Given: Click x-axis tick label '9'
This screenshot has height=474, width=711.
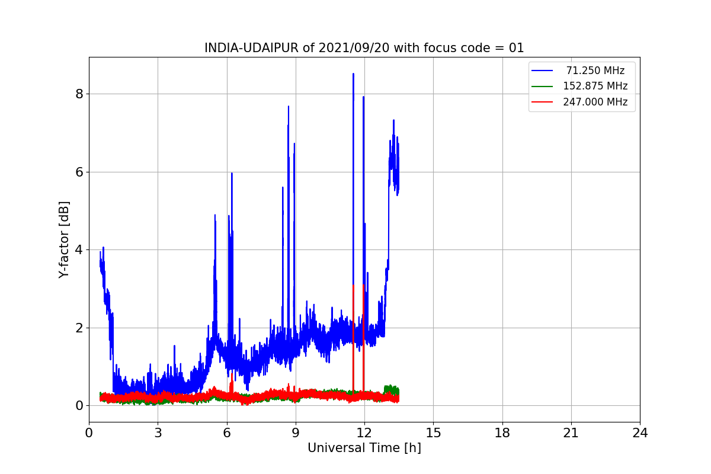Looking at the screenshot, I should (x=296, y=433).
